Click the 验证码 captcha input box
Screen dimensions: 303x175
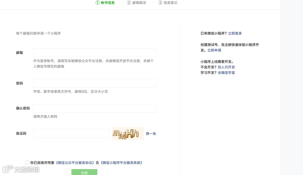pos(71,133)
